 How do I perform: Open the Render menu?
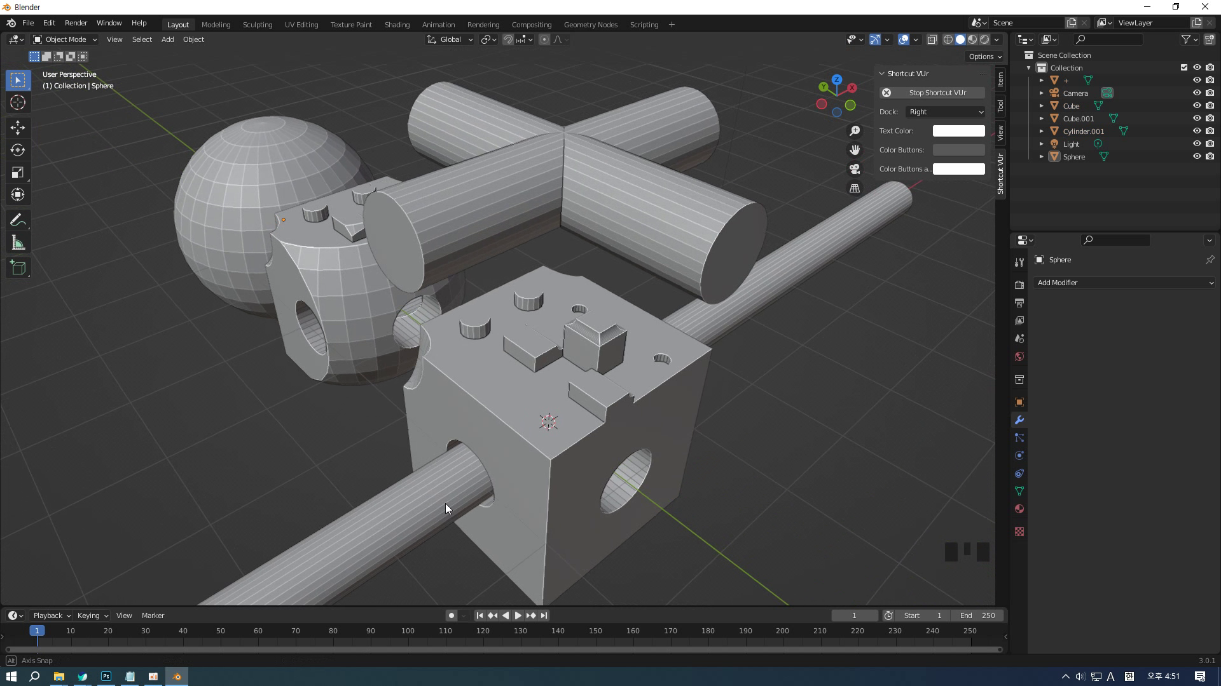76,23
